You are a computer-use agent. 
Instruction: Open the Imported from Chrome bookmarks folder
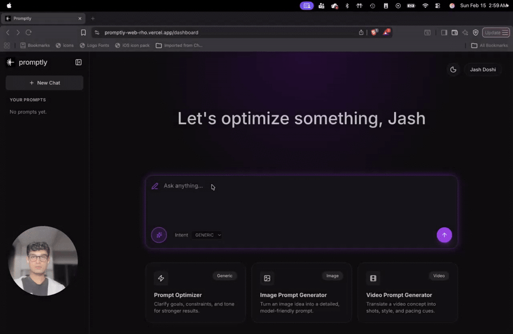pyautogui.click(x=179, y=45)
